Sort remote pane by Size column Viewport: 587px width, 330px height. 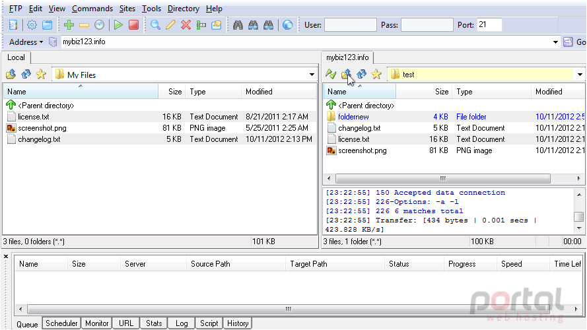424,92
